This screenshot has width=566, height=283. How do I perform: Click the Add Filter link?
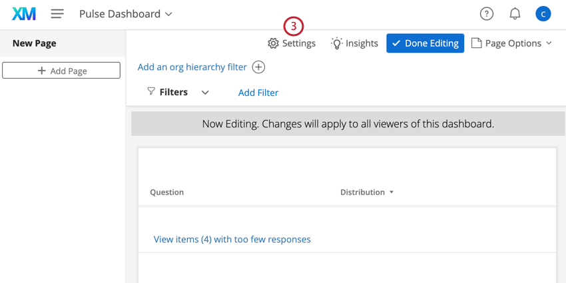pos(258,93)
